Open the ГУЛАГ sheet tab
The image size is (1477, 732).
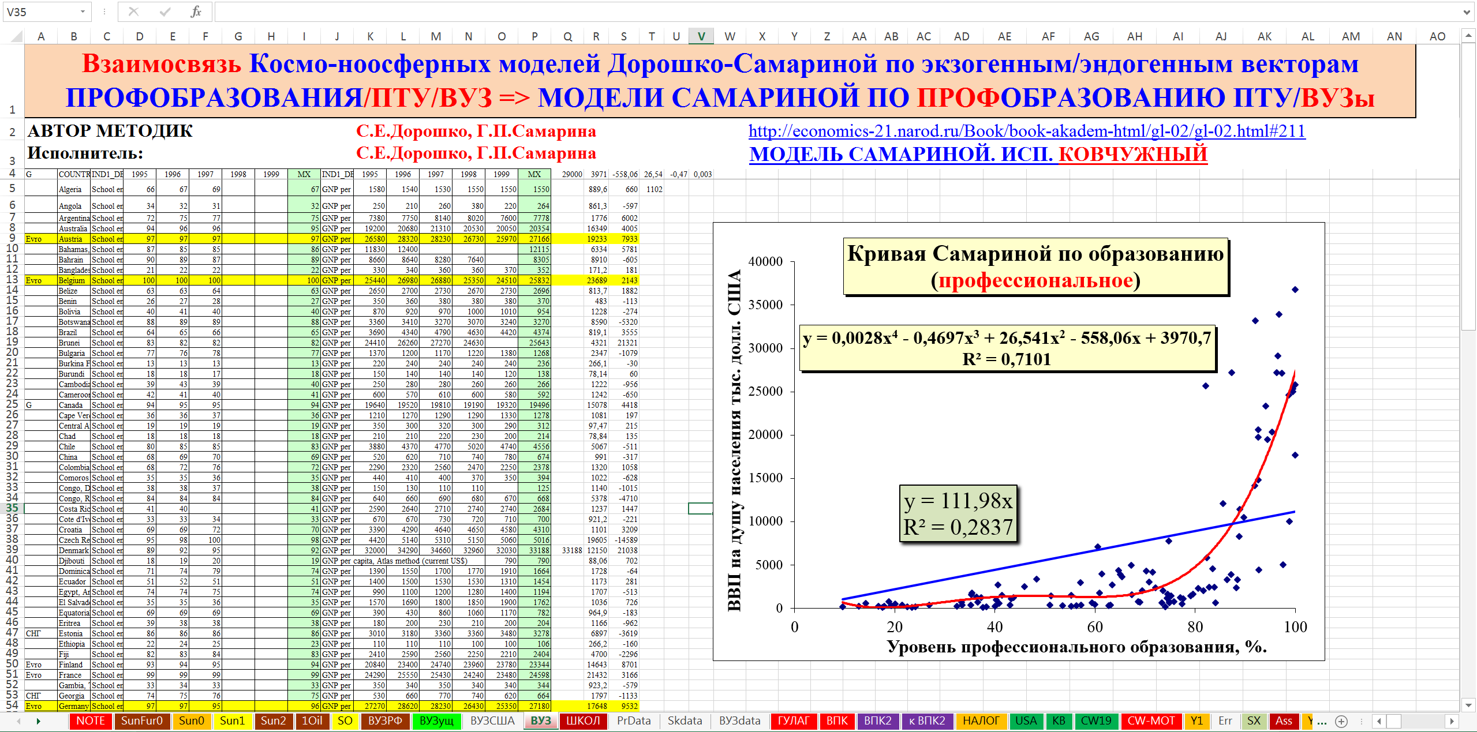tap(794, 721)
